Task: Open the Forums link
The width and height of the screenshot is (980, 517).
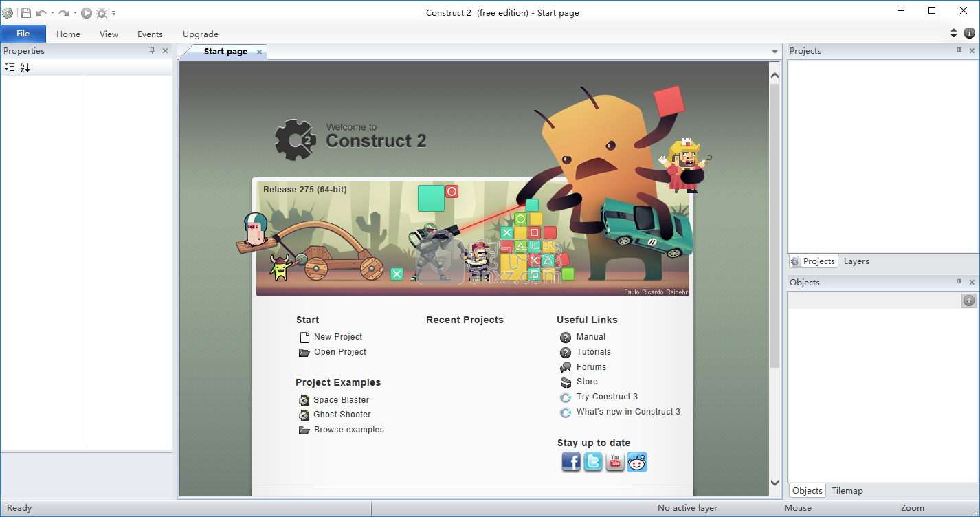Action: pos(591,367)
